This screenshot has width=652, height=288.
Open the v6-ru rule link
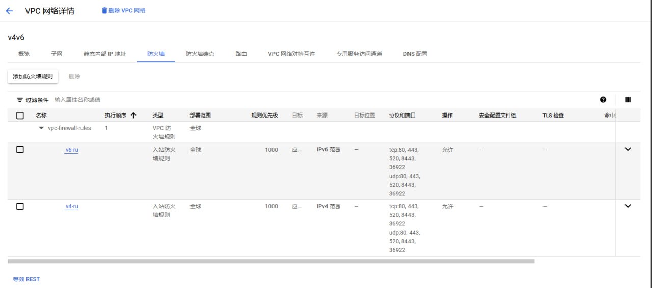[x=72, y=150]
